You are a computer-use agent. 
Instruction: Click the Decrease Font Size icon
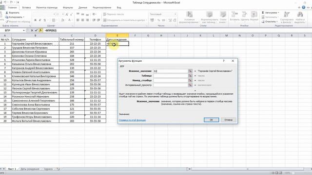point(71,14)
